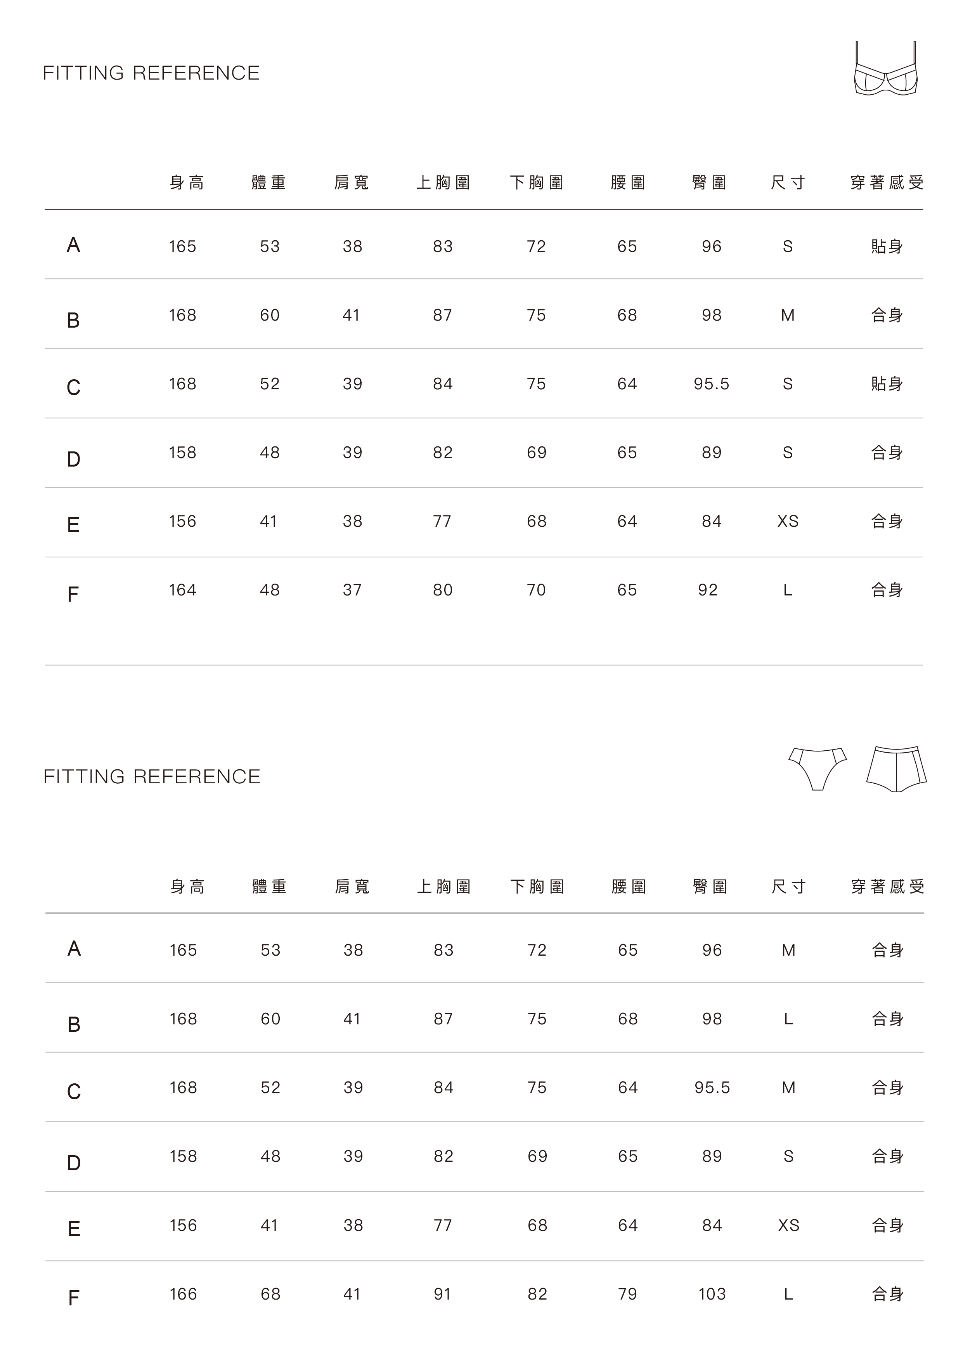The width and height of the screenshot is (970, 1364).
Task: Click the boyshorts illustration icon
Action: pos(896,768)
